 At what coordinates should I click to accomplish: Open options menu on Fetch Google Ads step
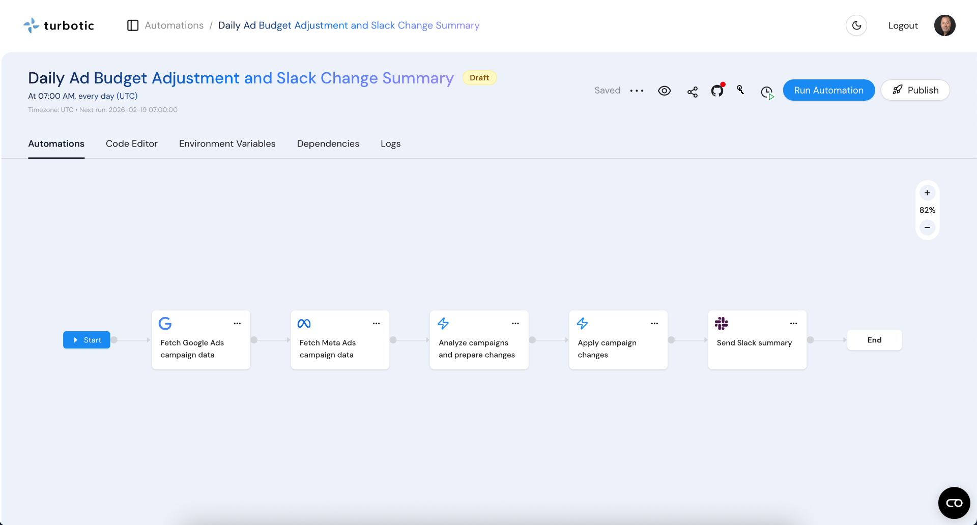point(237,324)
